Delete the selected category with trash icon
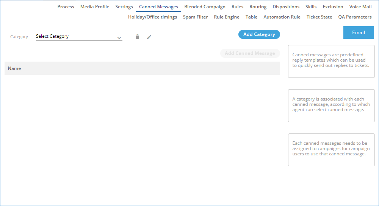Image resolution: width=379 pixels, height=206 pixels. [138, 37]
